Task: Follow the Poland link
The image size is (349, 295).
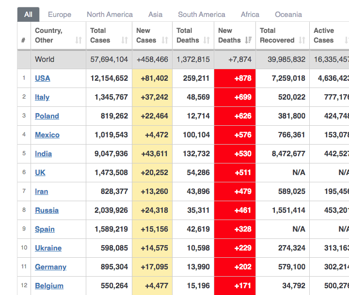Action: 47,116
